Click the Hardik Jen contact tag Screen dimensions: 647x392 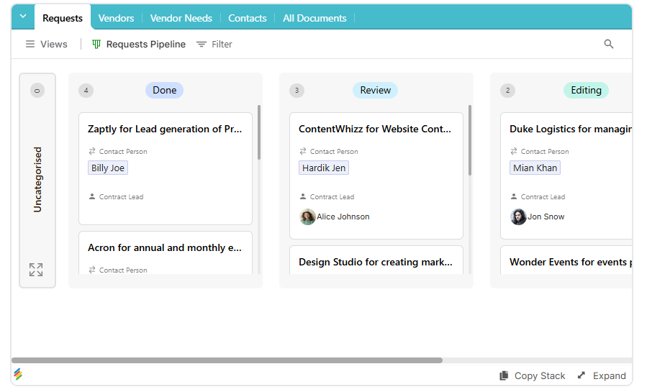coord(324,168)
